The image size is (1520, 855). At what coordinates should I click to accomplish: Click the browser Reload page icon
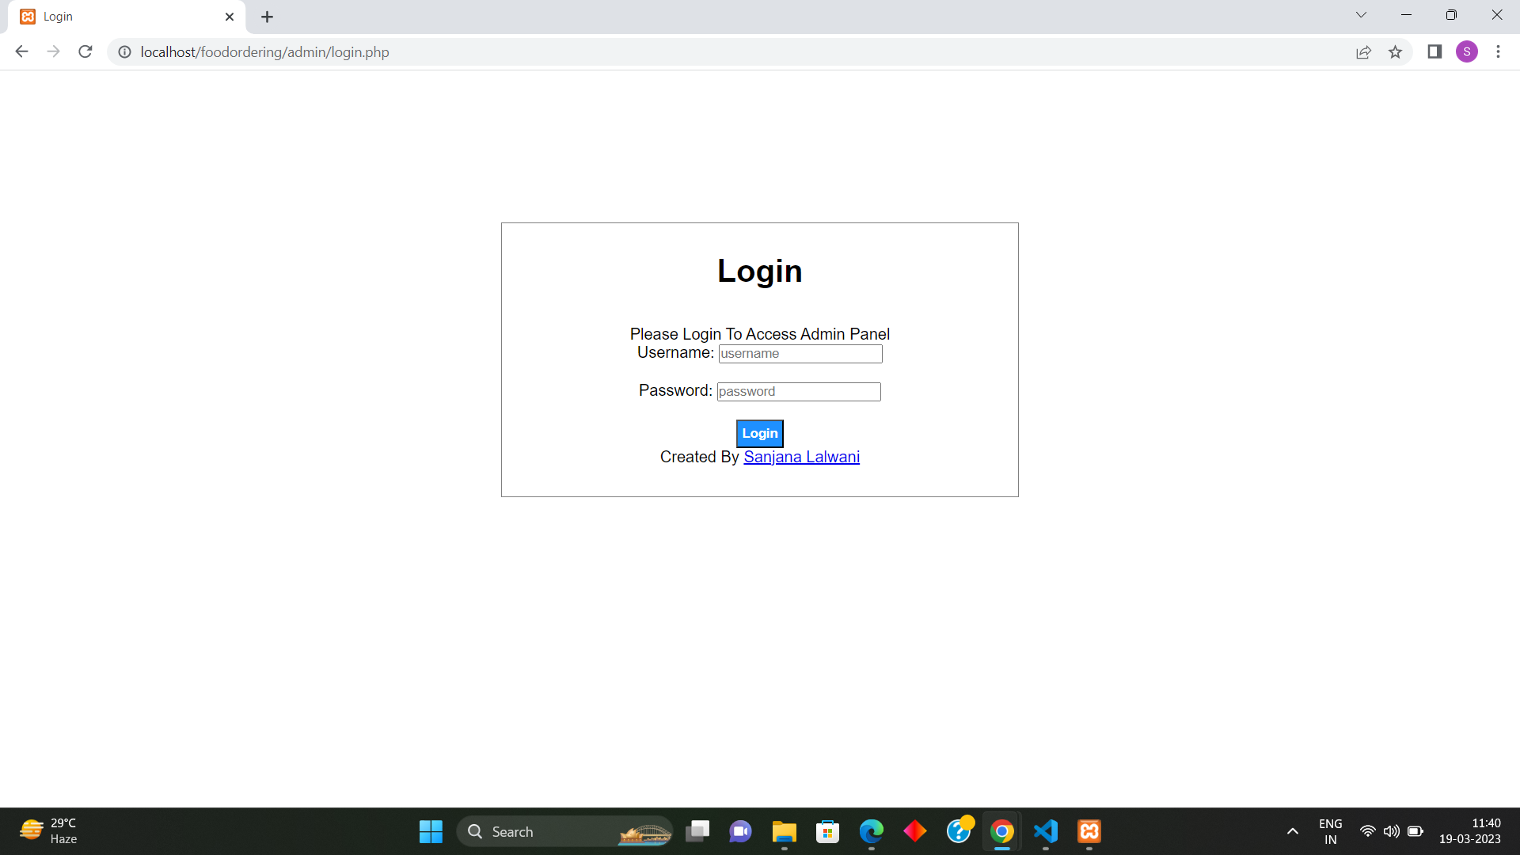[x=85, y=52]
